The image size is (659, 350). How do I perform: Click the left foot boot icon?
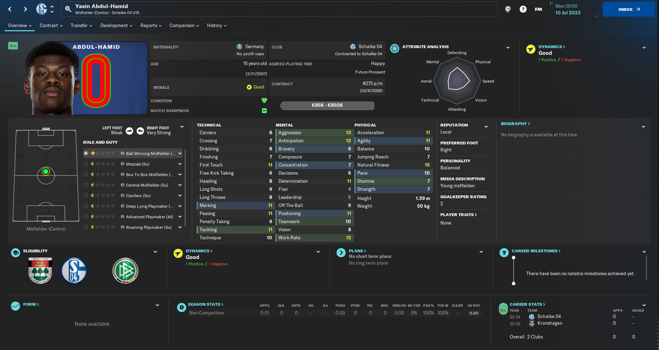129,131
